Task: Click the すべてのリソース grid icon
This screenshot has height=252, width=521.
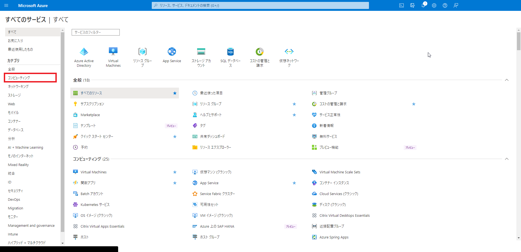Action: 75,93
